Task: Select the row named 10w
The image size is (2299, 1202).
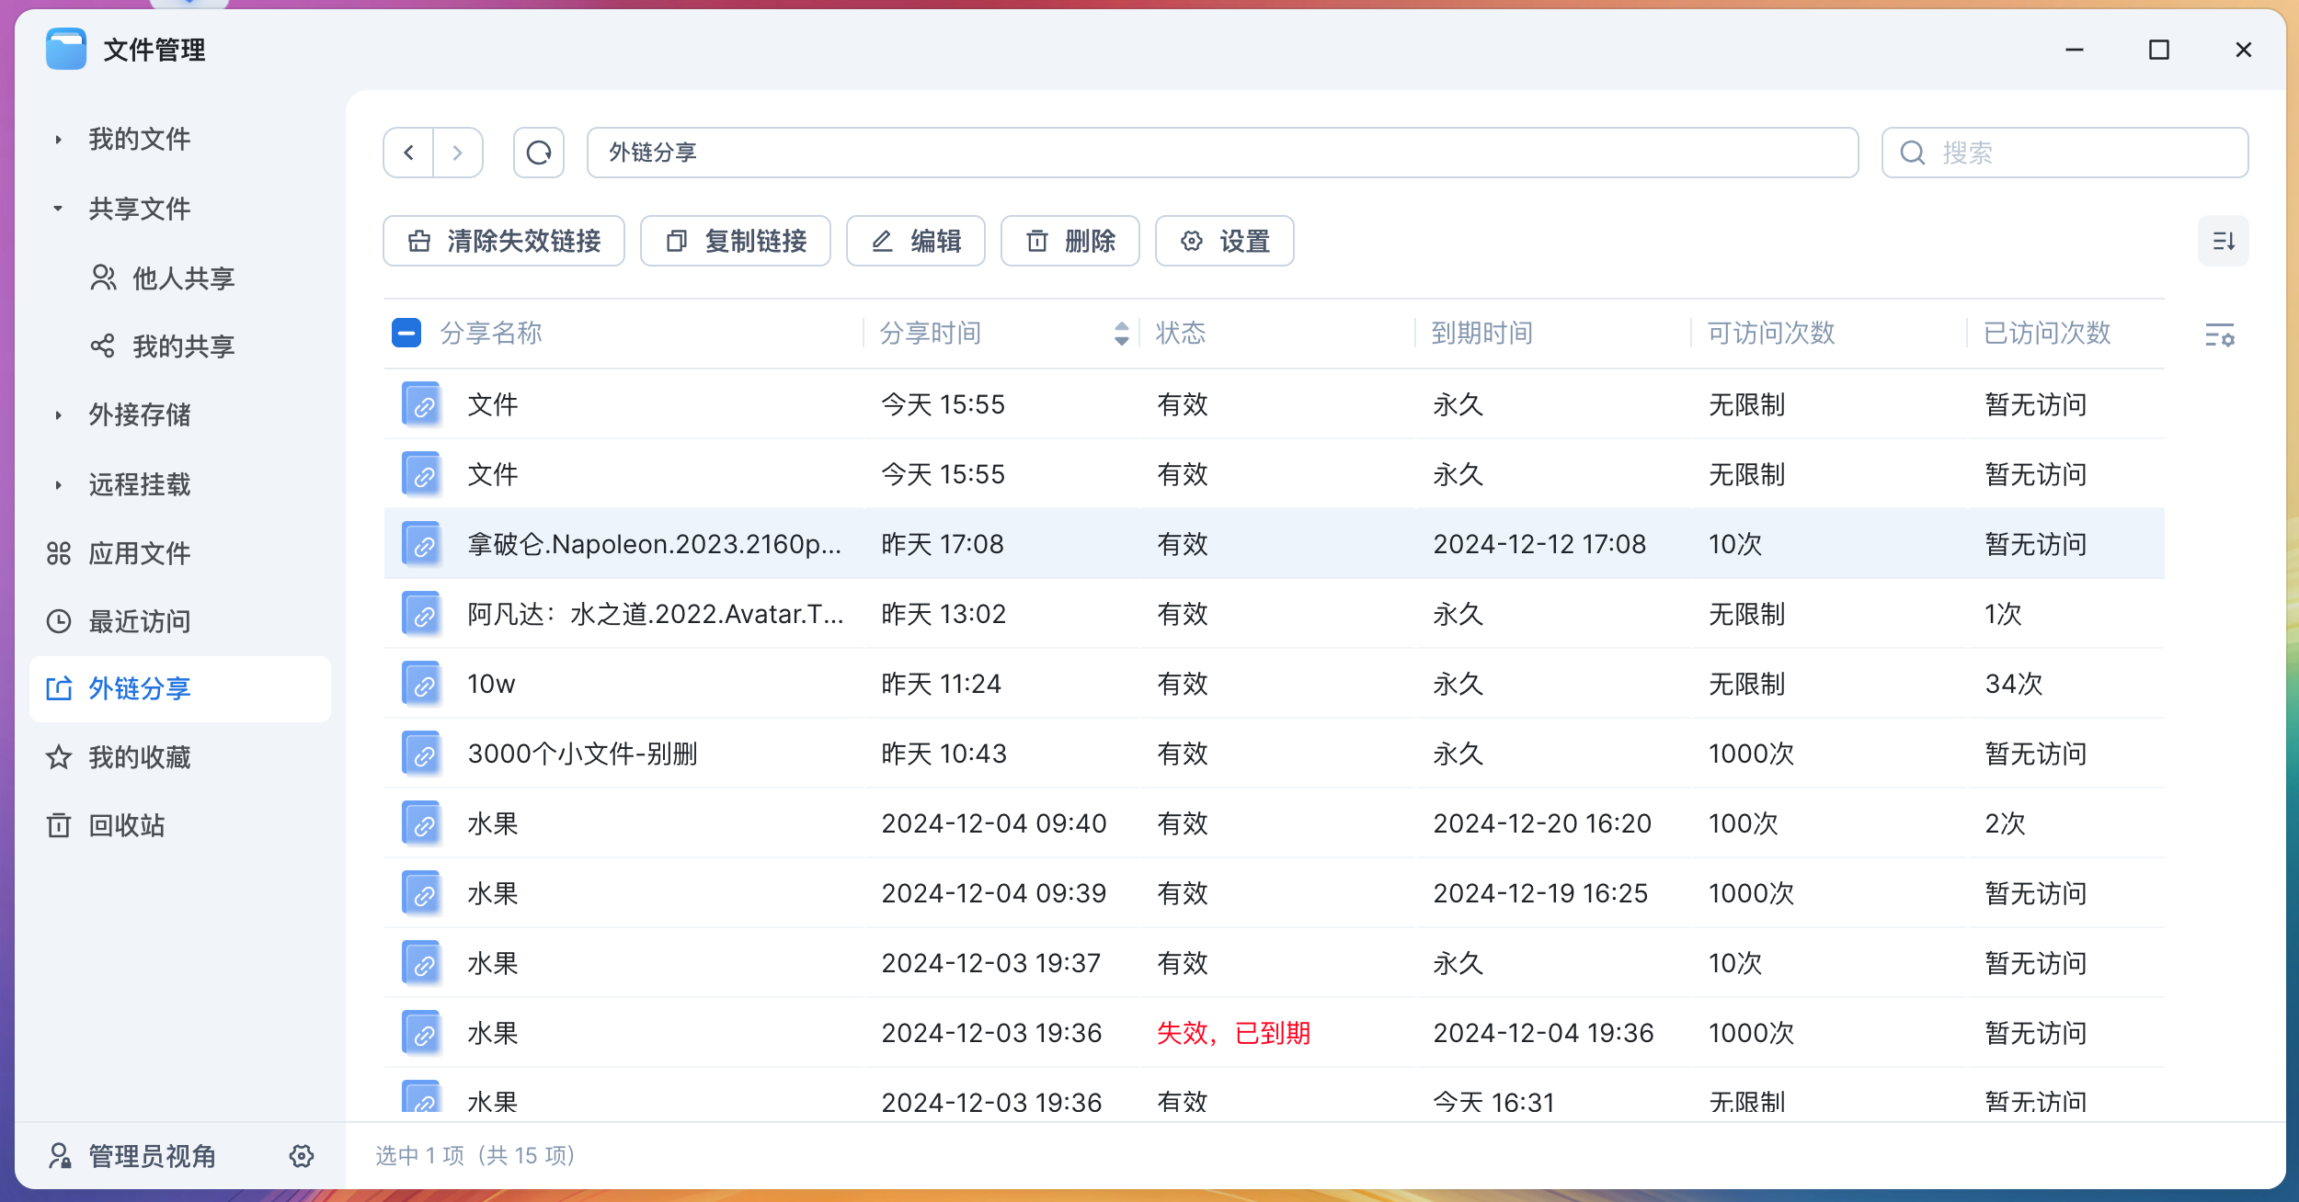Action: point(1275,684)
